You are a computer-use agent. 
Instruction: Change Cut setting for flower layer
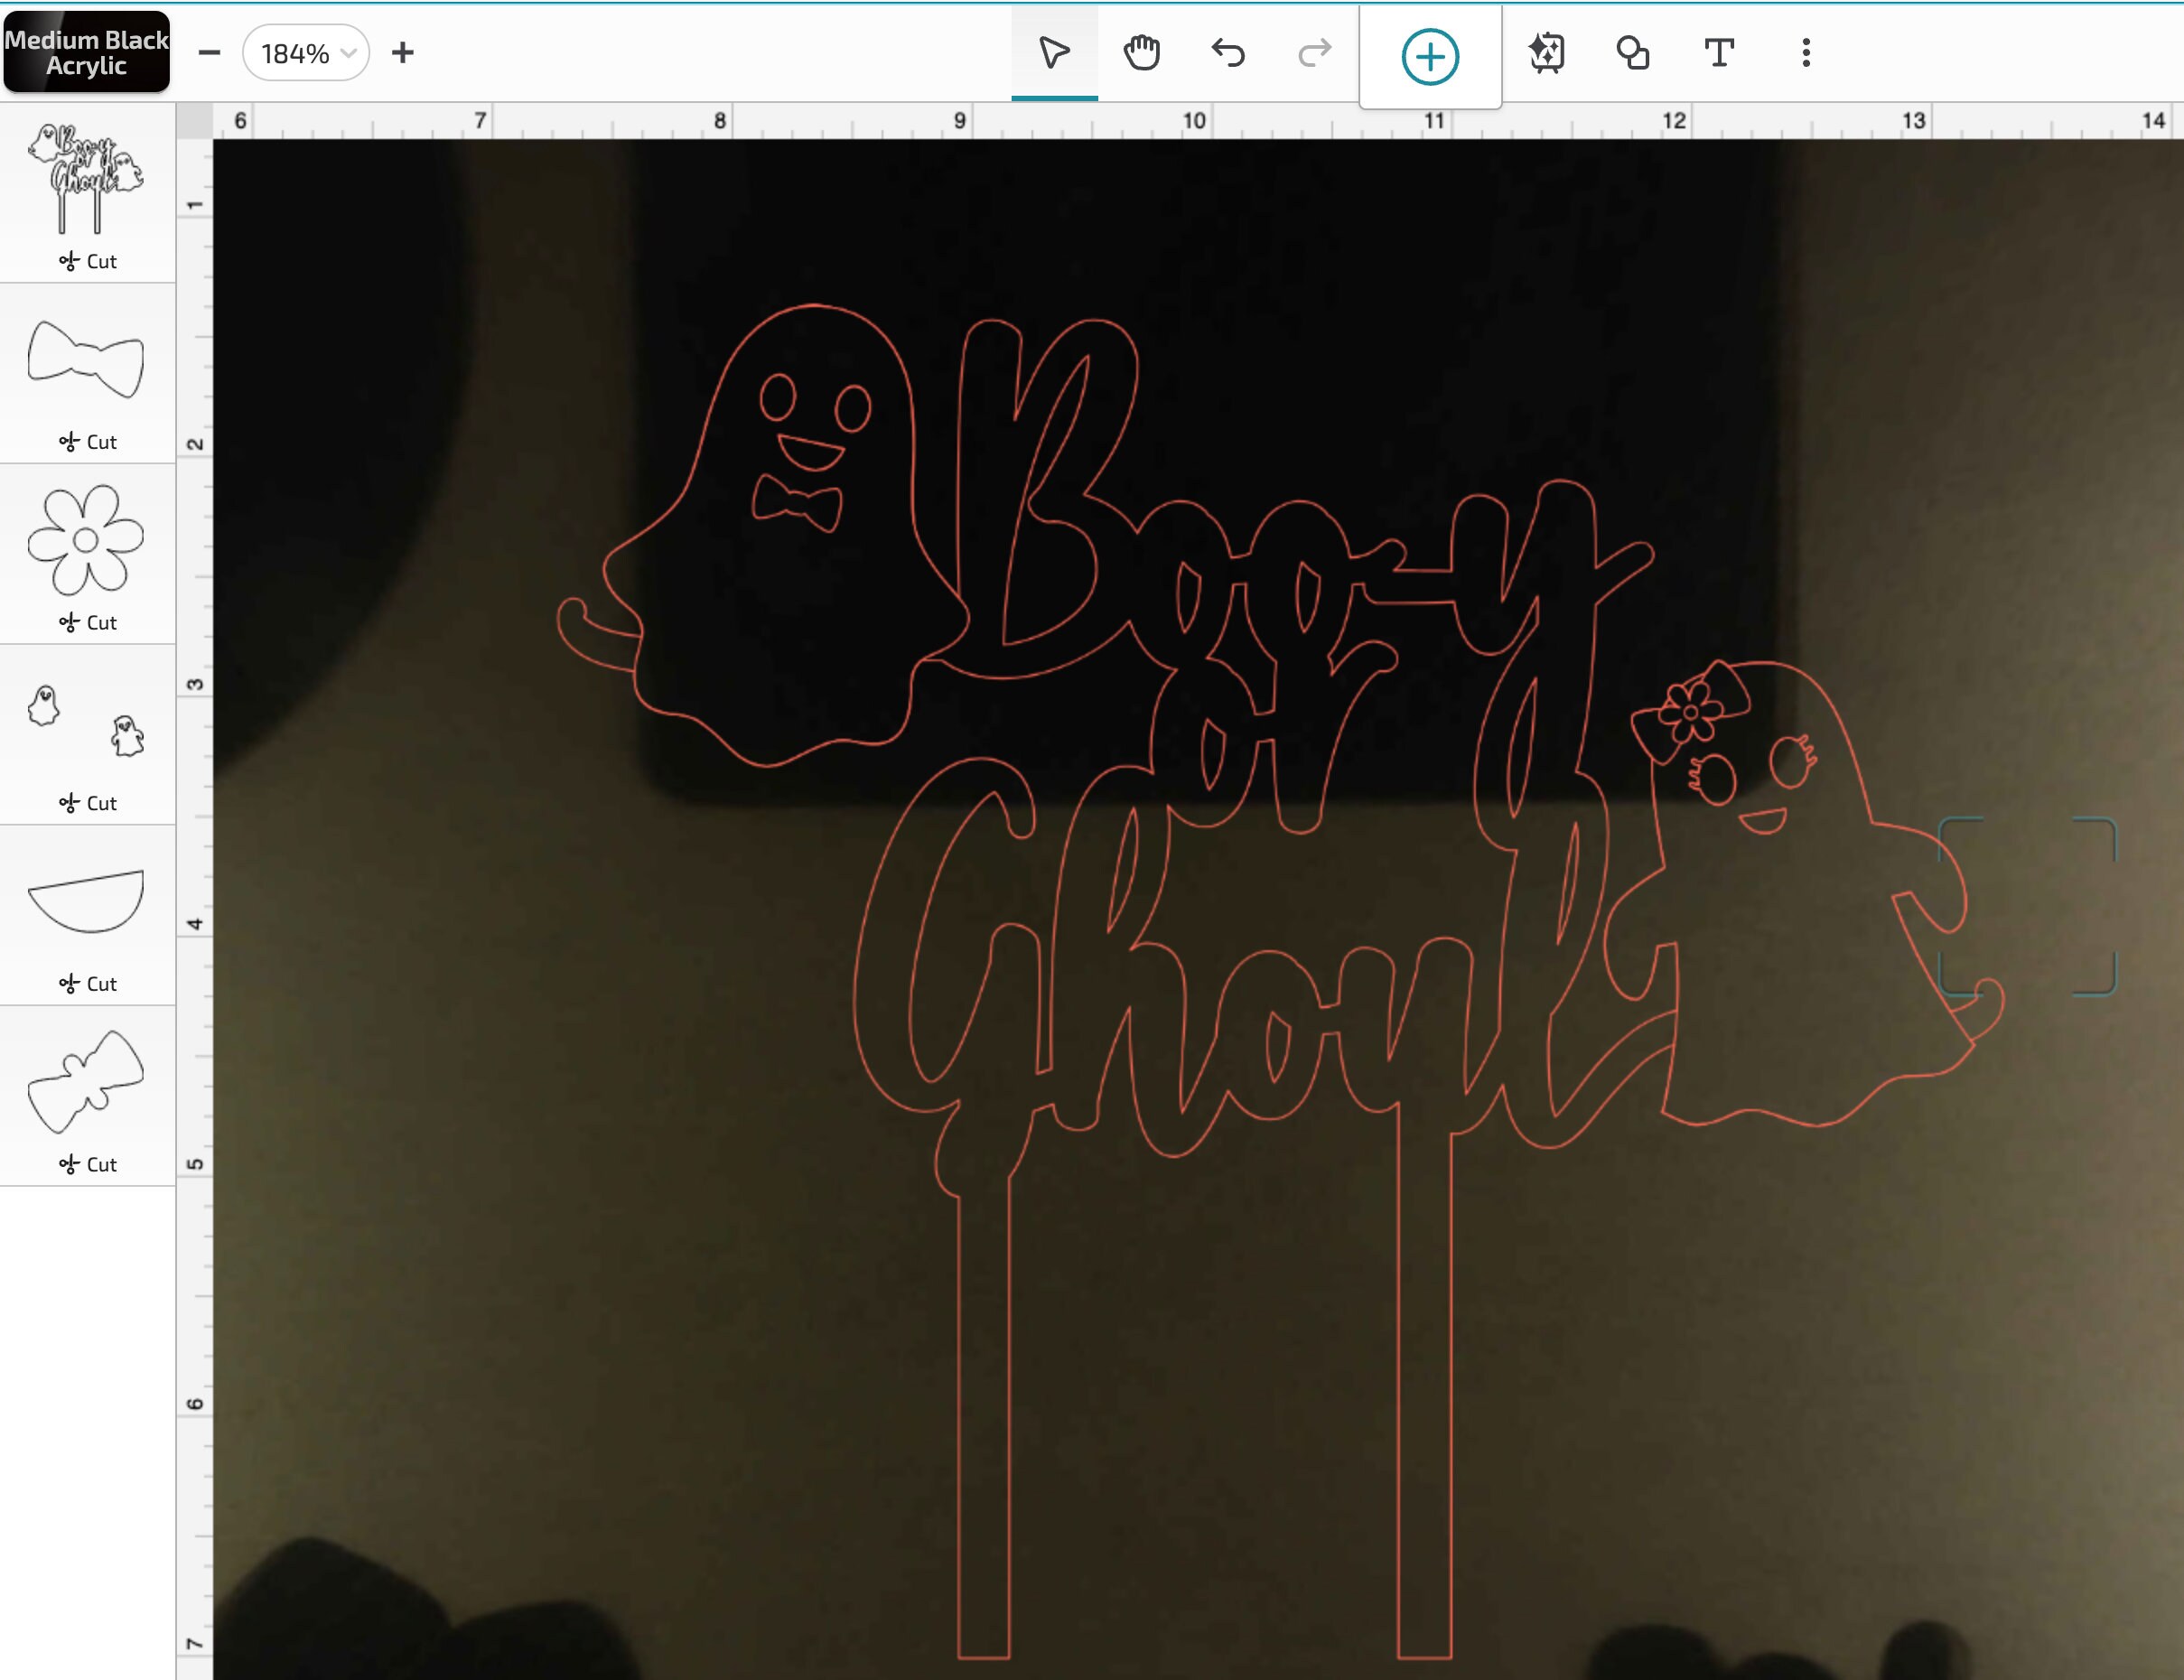click(88, 623)
